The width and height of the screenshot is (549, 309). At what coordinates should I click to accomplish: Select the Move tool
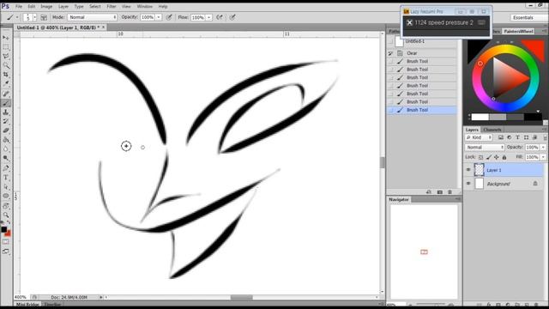point(6,38)
